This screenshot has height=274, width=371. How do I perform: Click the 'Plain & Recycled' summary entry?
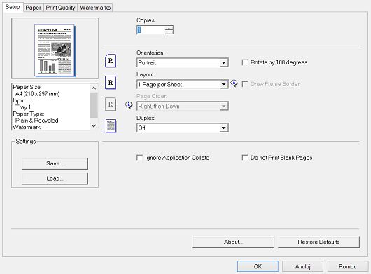pos(36,121)
